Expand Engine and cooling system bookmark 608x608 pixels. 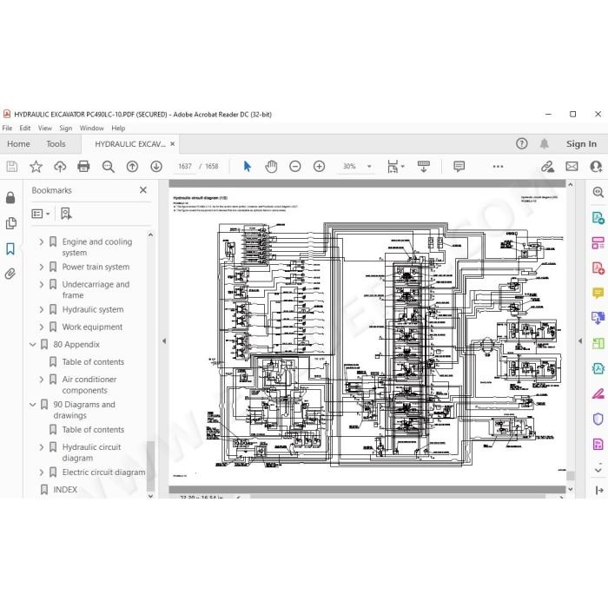pyautogui.click(x=41, y=241)
